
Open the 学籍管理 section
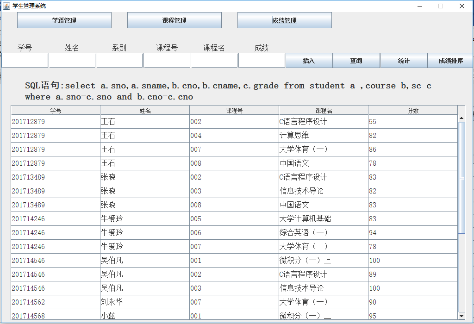[64, 20]
